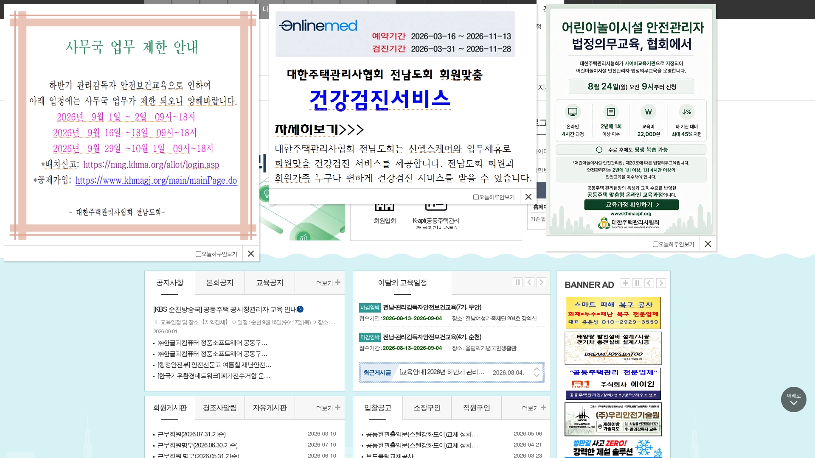The width and height of the screenshot is (815, 458).
Task: Open the 자세히보기>>> link
Action: click(319, 129)
